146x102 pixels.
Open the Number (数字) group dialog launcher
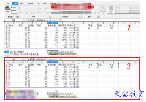coord(98,17)
